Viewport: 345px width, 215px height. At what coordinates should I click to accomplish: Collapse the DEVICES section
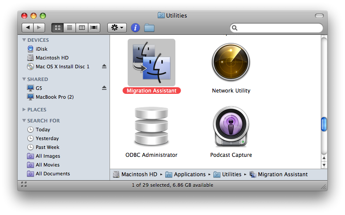(x=24, y=40)
